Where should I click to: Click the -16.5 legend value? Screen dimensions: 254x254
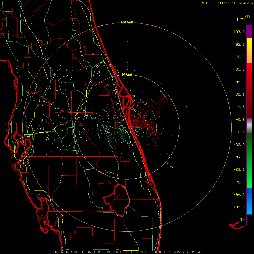point(239,132)
